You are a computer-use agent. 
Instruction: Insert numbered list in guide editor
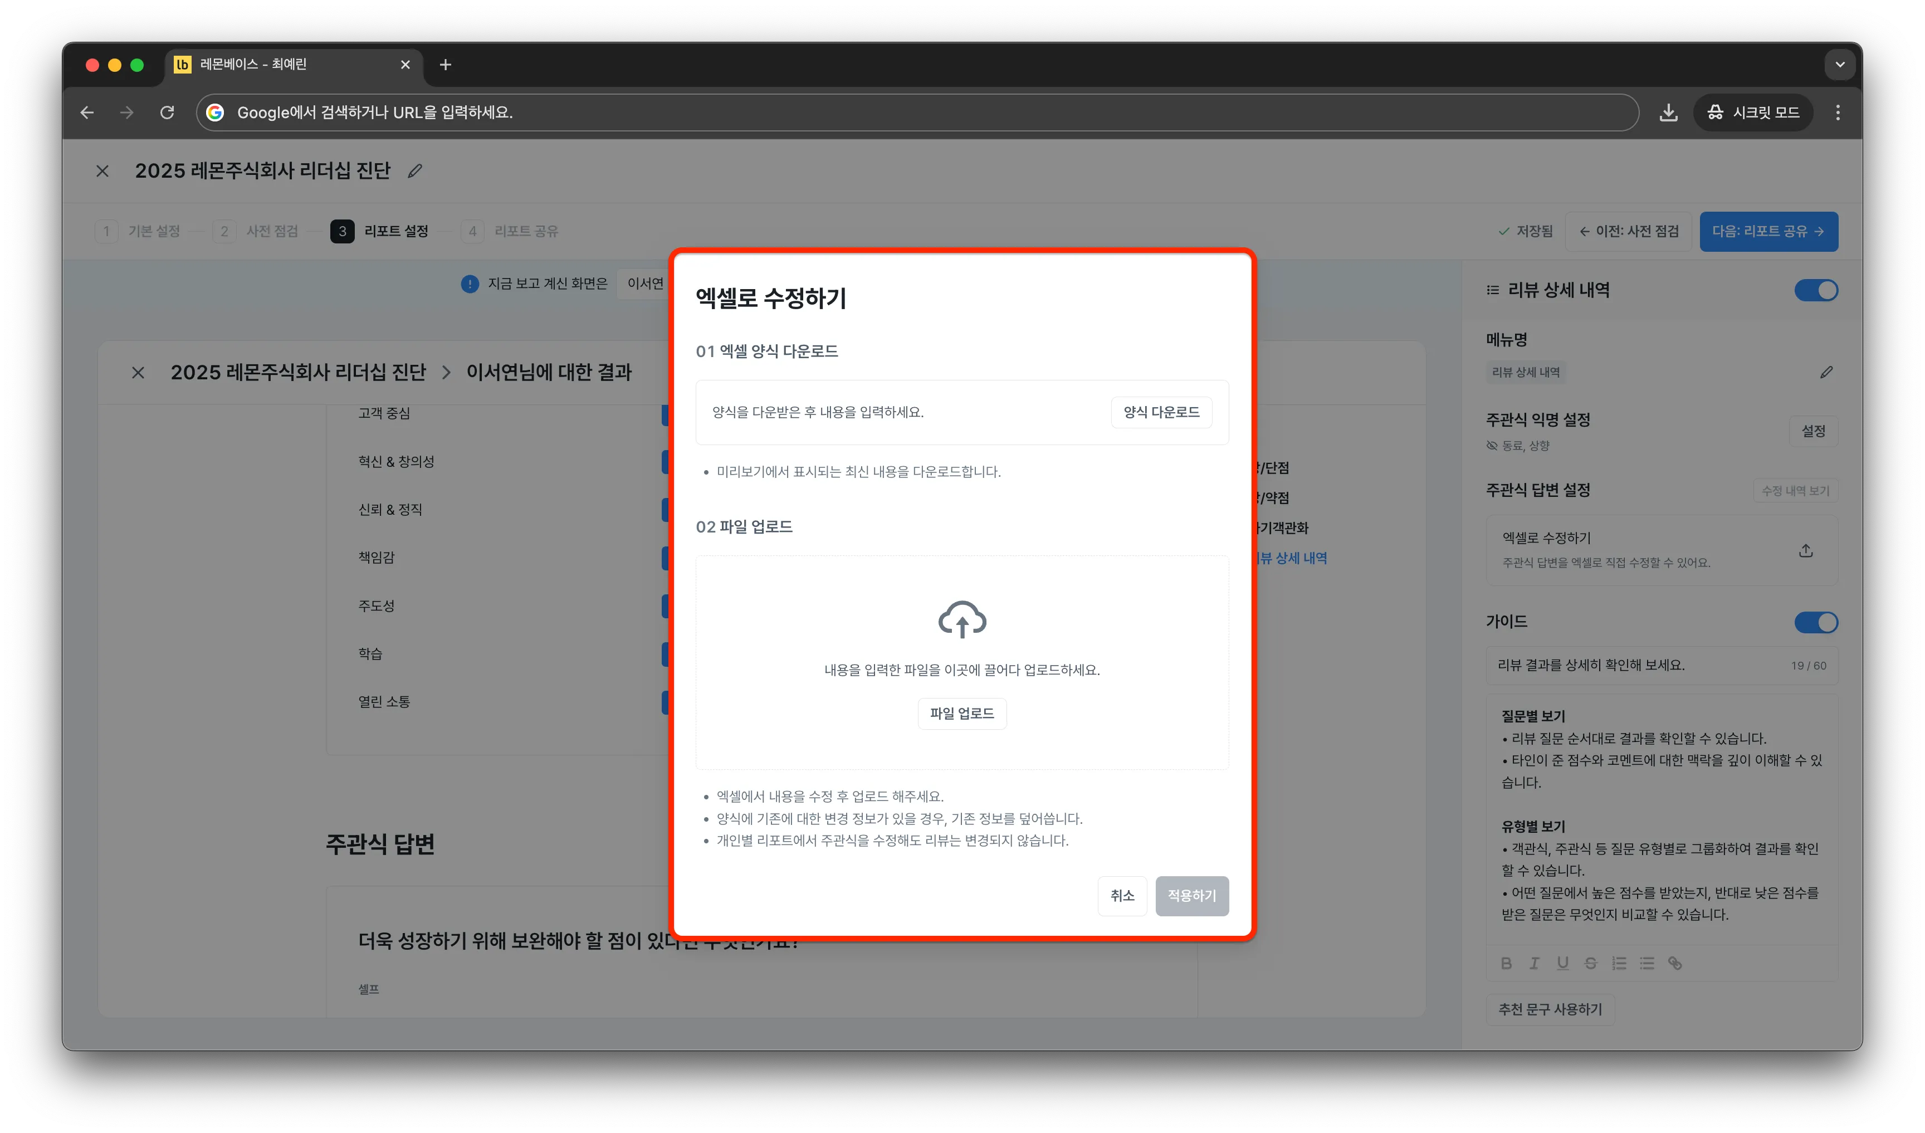(1619, 963)
